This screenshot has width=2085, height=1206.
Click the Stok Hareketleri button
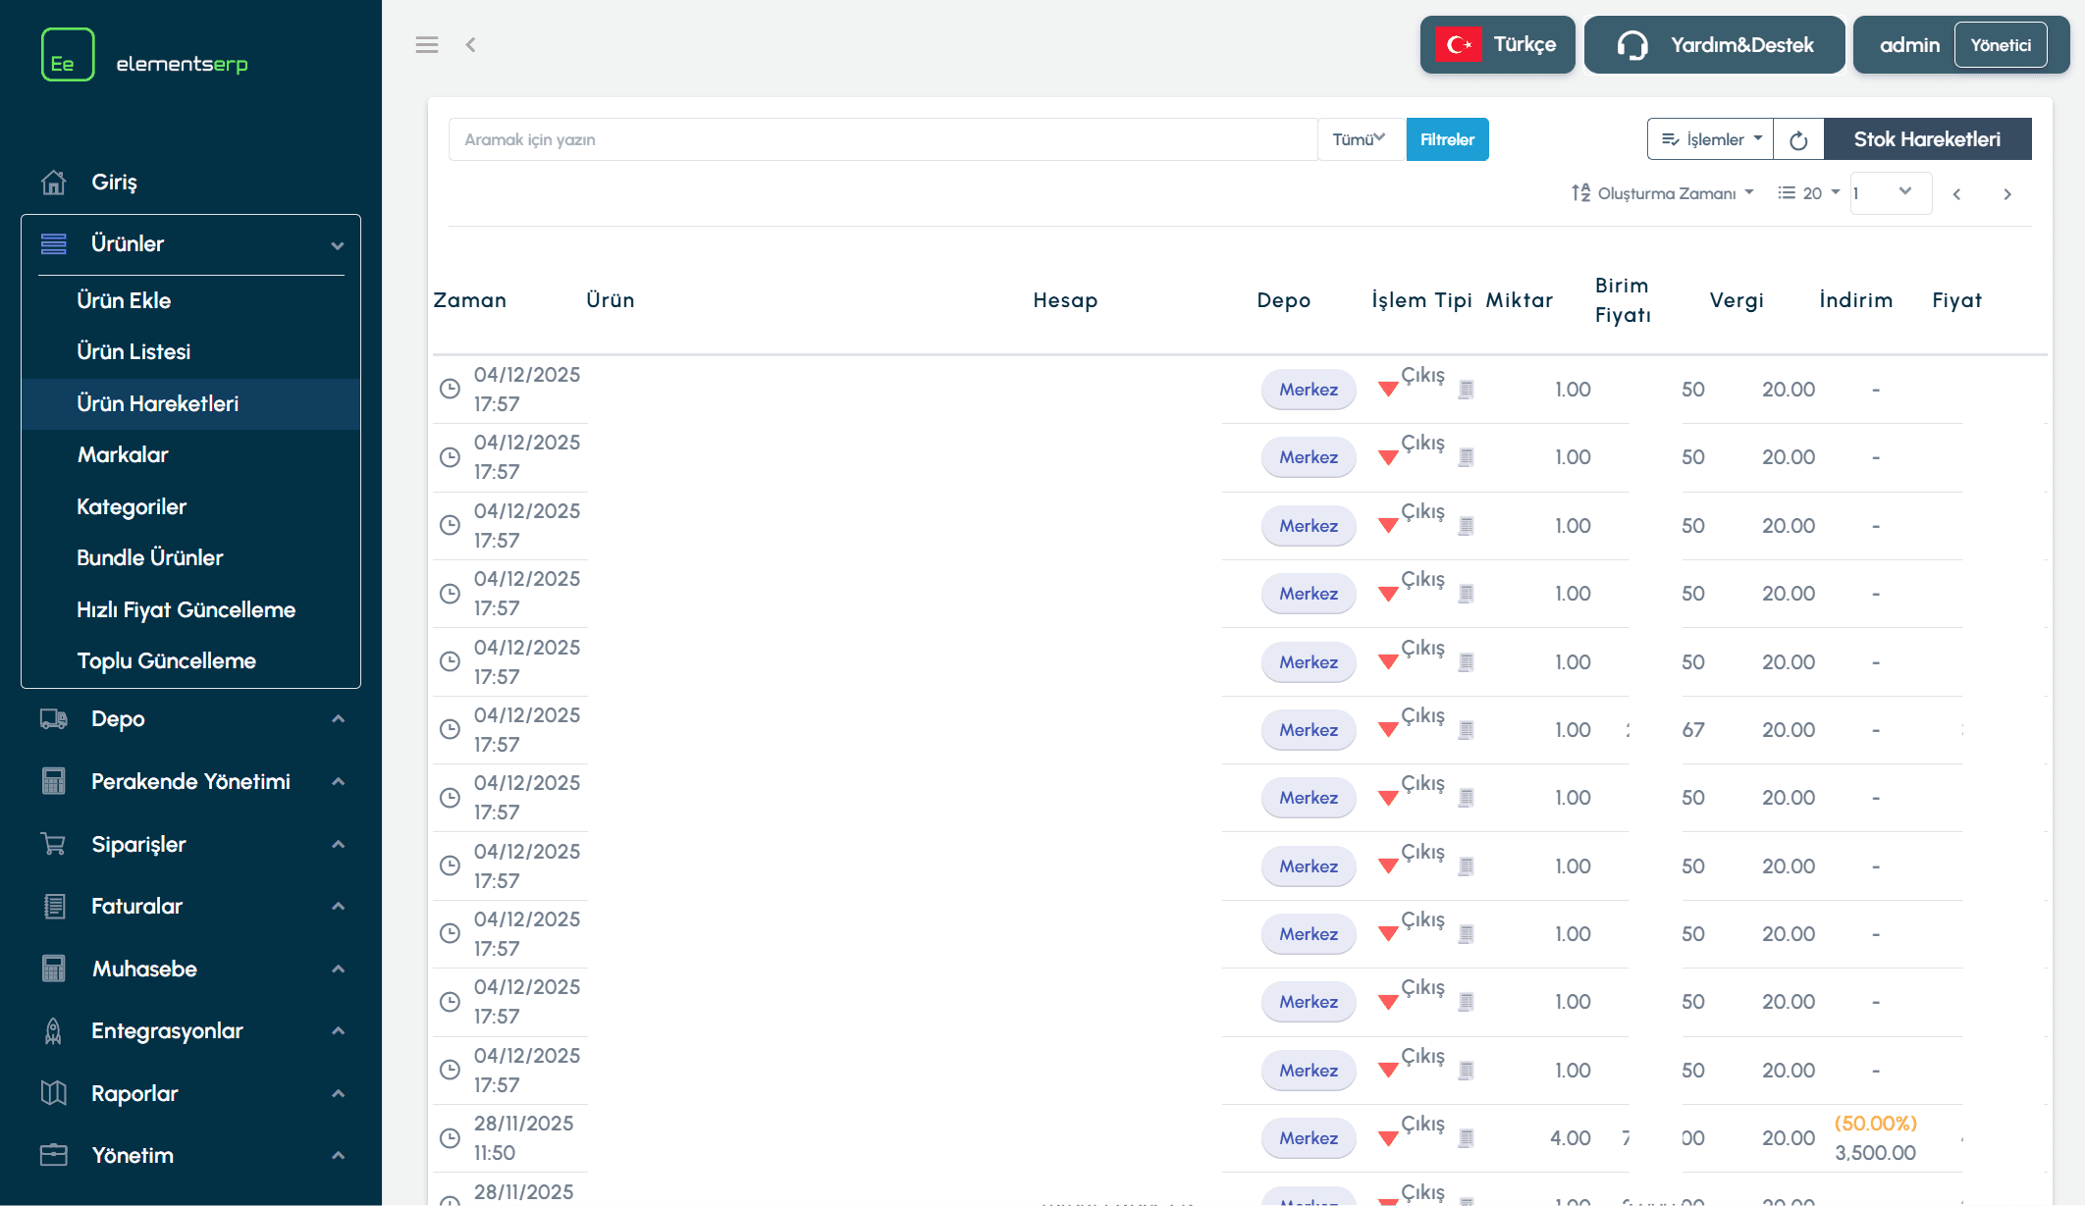point(1926,139)
